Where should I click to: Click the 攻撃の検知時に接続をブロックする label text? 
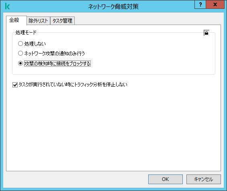57,64
